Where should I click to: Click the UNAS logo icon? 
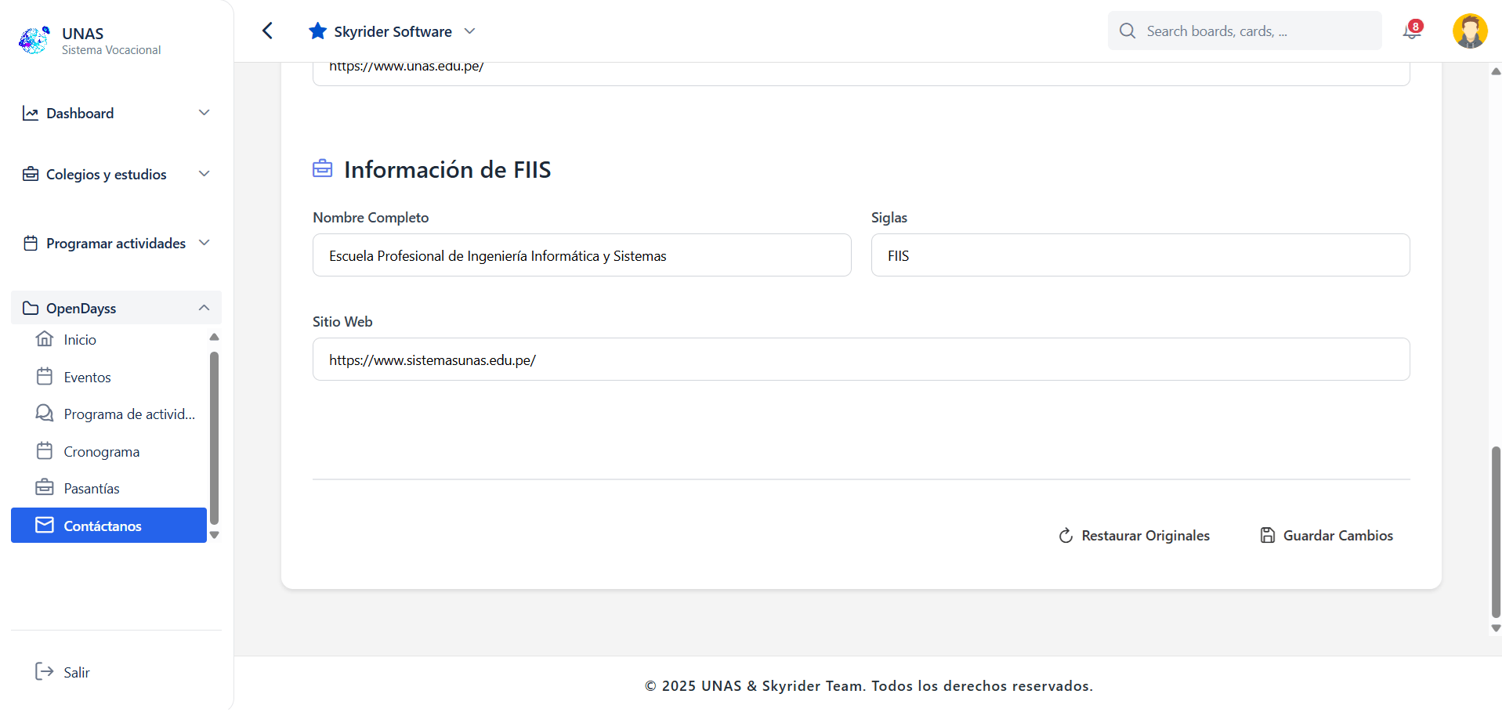point(34,40)
